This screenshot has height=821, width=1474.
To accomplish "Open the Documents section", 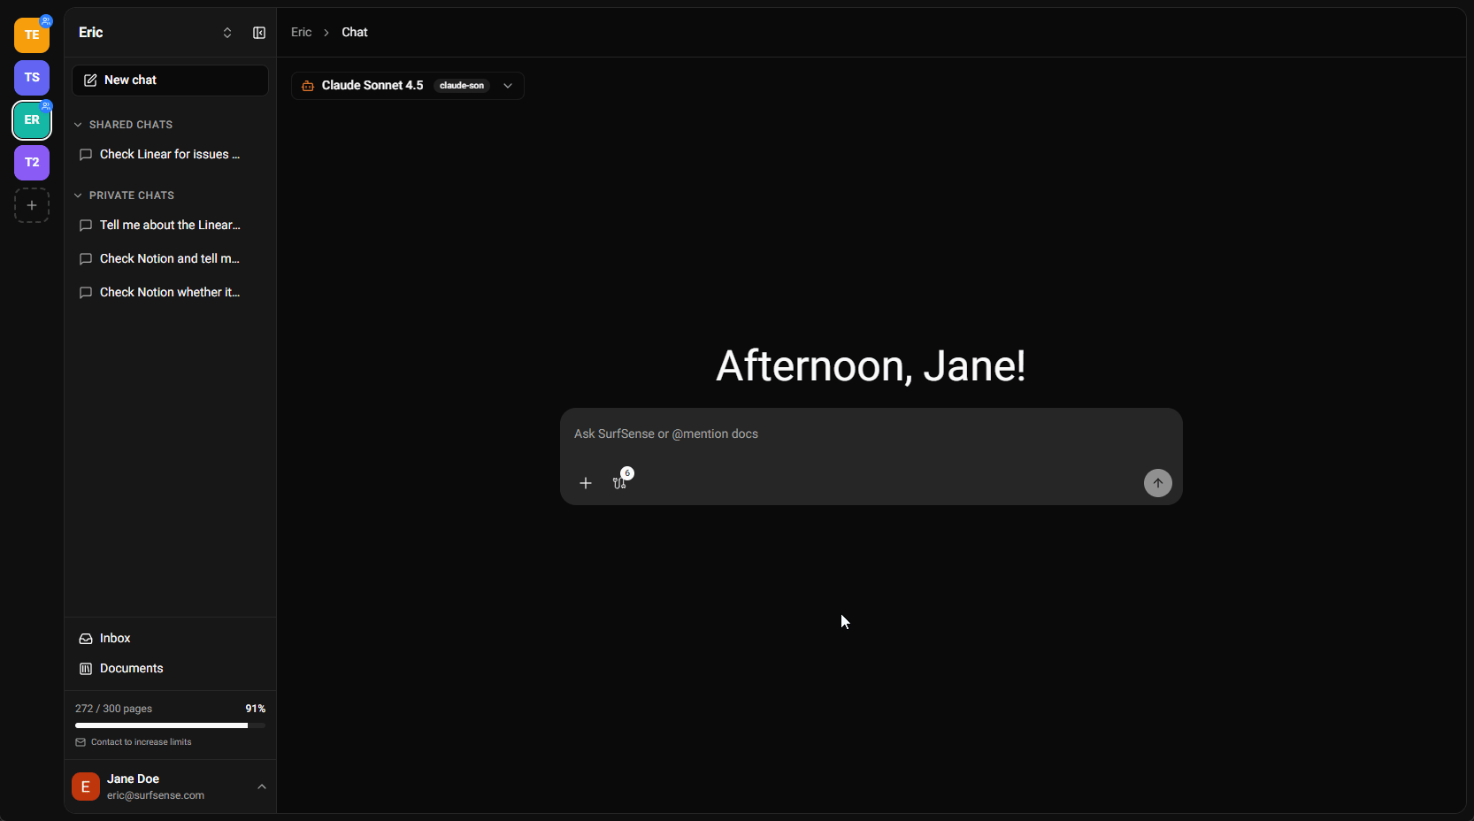I will (x=131, y=669).
